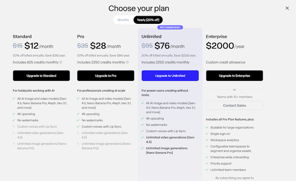Click X mark beside Standard's Custom voices feature
The image size is (296, 181).
(x=14, y=126)
